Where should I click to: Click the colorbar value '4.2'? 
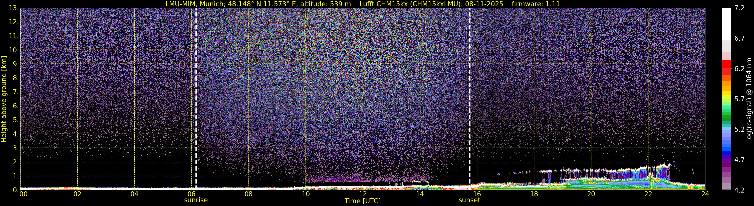point(739,190)
